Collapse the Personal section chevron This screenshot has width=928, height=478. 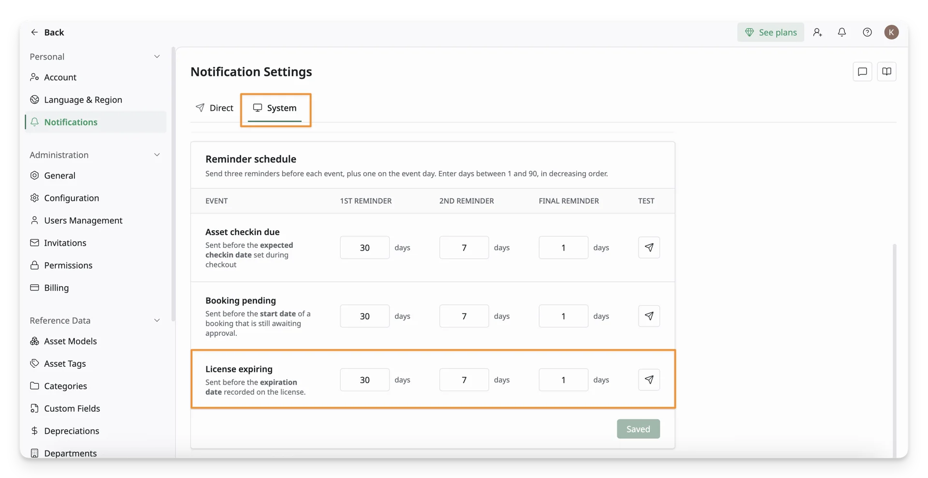point(157,57)
